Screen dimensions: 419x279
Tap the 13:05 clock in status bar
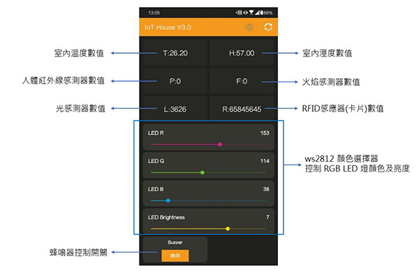point(154,13)
